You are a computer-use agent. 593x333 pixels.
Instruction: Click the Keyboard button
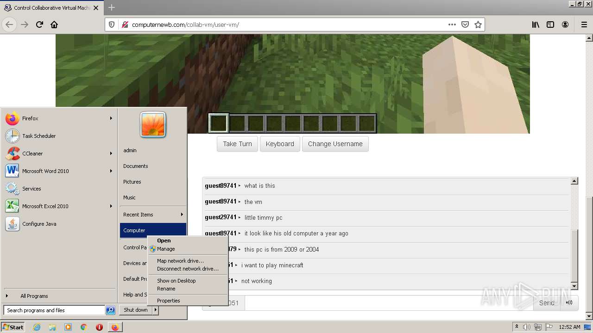280,144
